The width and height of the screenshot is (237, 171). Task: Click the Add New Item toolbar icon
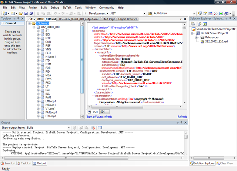[x=13, y=13]
